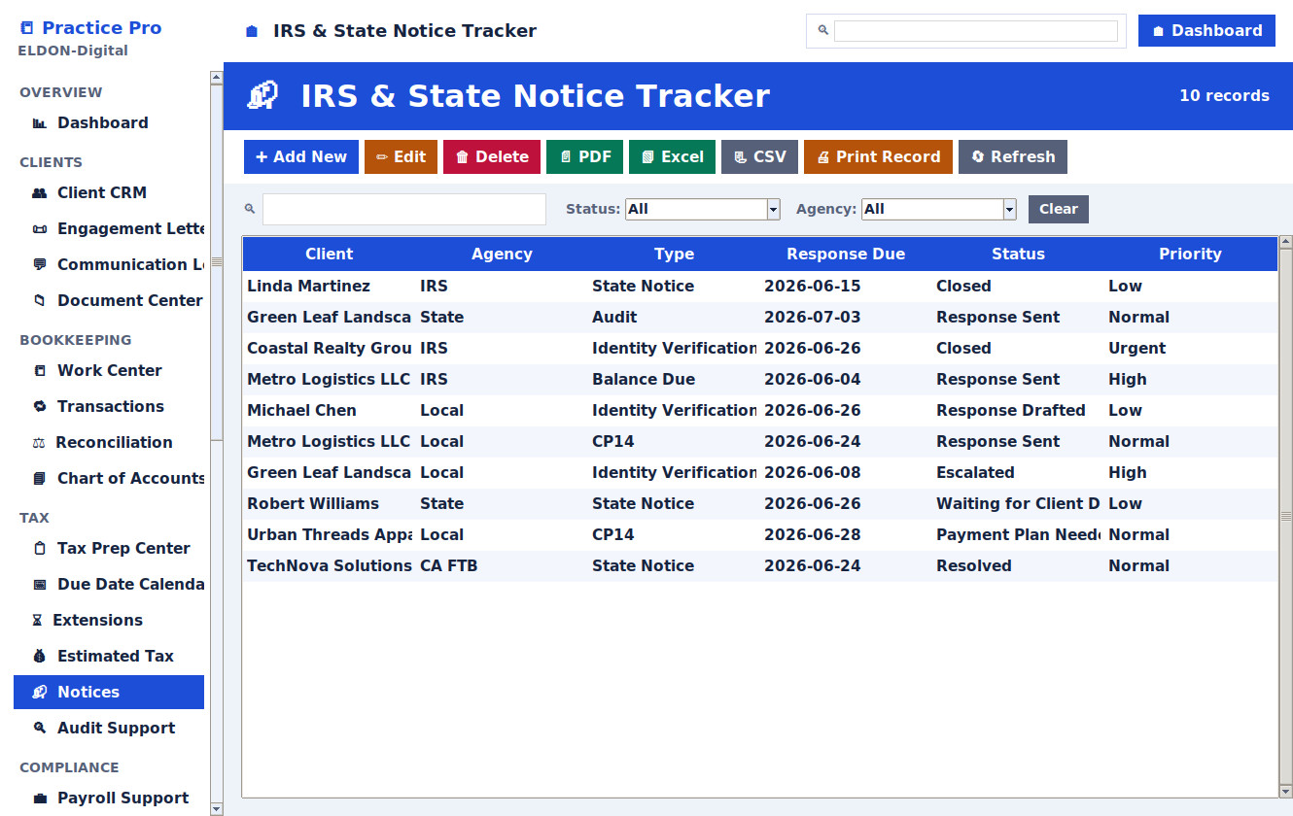This screenshot has width=1293, height=816.
Task: Go to Tax Prep Center page
Action: point(109,549)
